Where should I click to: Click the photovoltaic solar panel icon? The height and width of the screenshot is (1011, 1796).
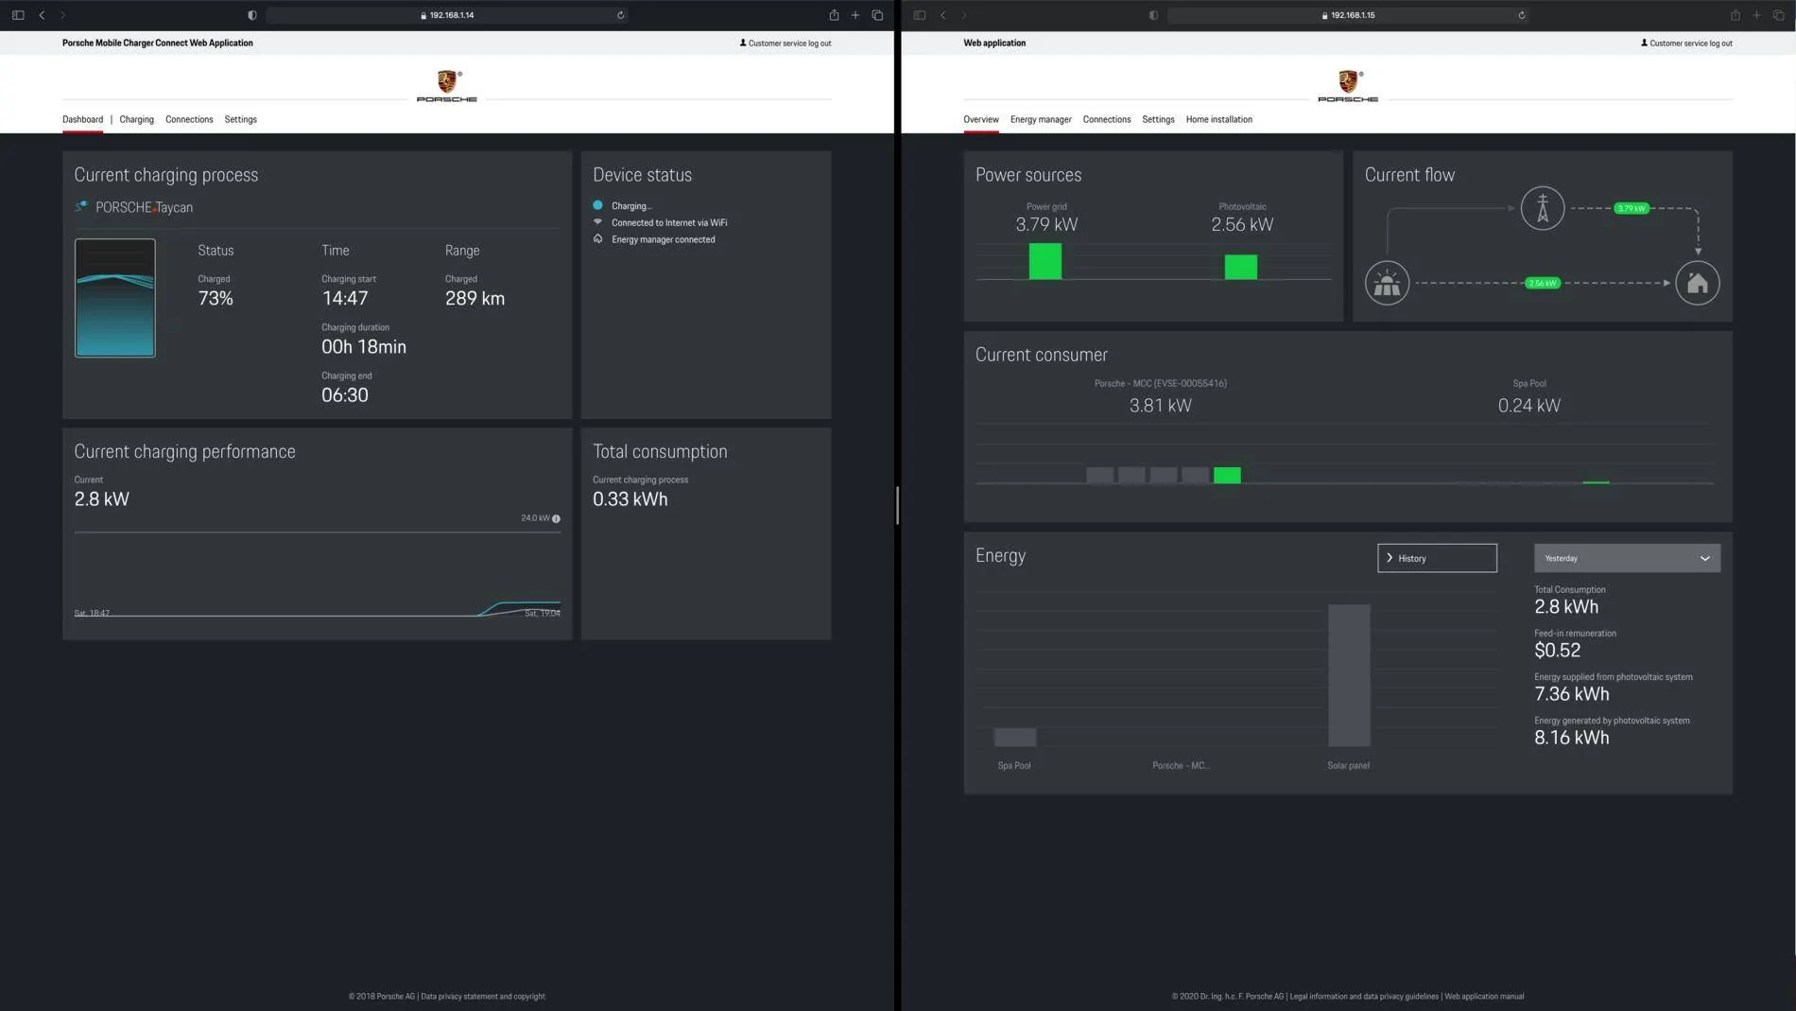[x=1387, y=283]
